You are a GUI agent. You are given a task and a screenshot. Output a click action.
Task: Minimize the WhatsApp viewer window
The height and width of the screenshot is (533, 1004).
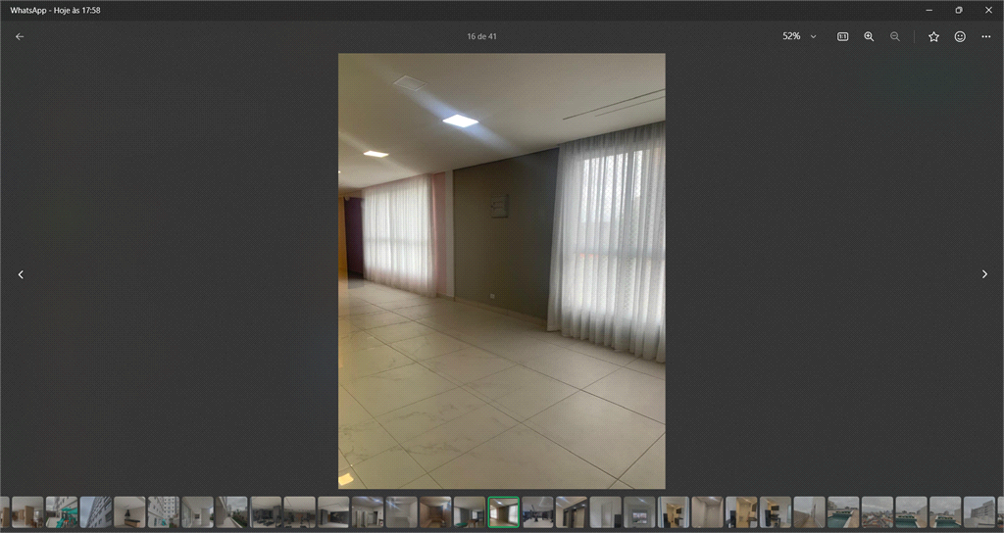point(929,10)
